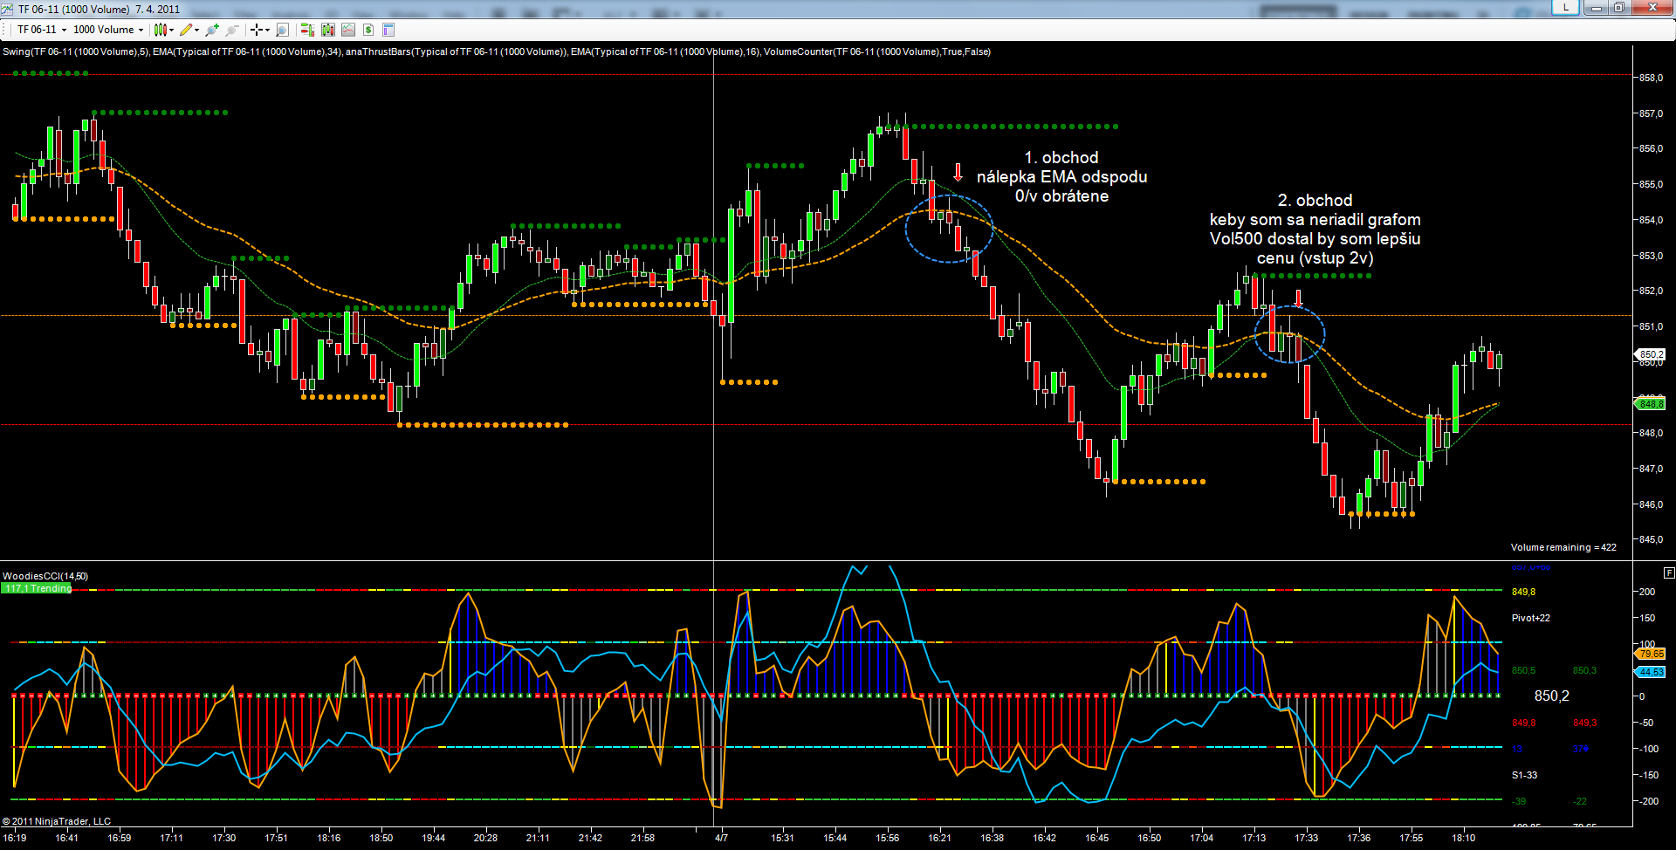Toggle the F button on indicator panel

click(1669, 573)
